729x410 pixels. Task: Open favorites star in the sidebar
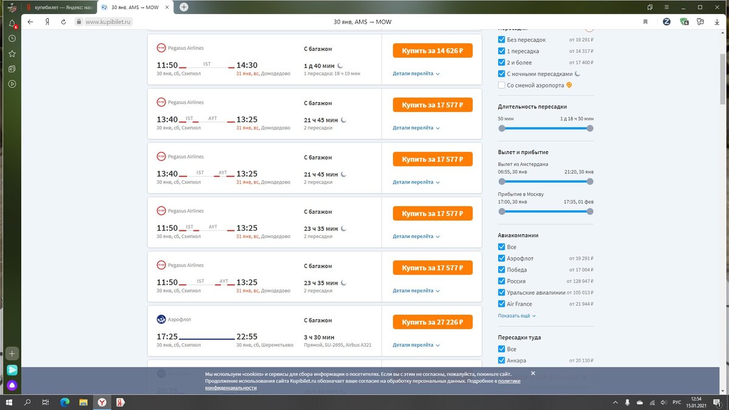[12, 53]
